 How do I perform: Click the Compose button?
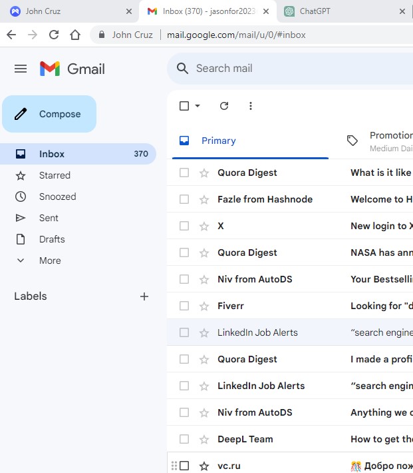click(x=49, y=114)
